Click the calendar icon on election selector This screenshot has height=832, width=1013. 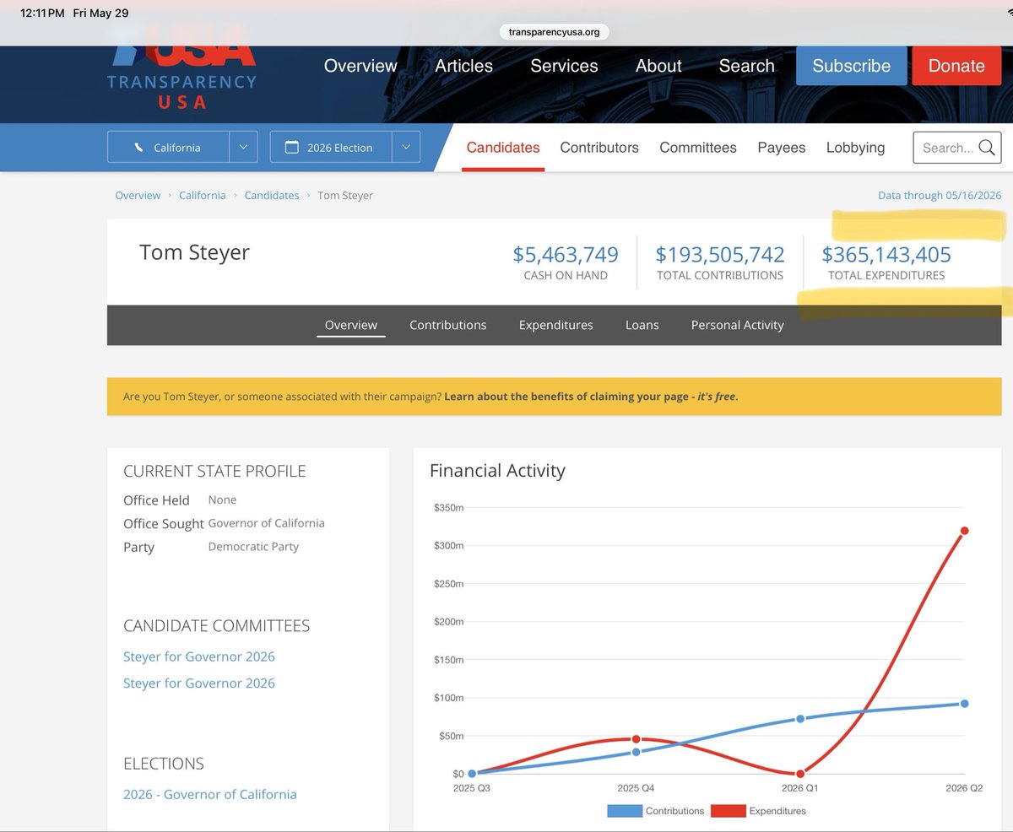click(x=292, y=148)
